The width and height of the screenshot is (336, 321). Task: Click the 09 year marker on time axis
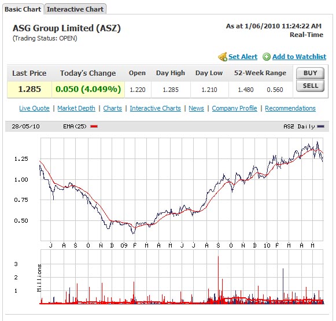[124, 245]
